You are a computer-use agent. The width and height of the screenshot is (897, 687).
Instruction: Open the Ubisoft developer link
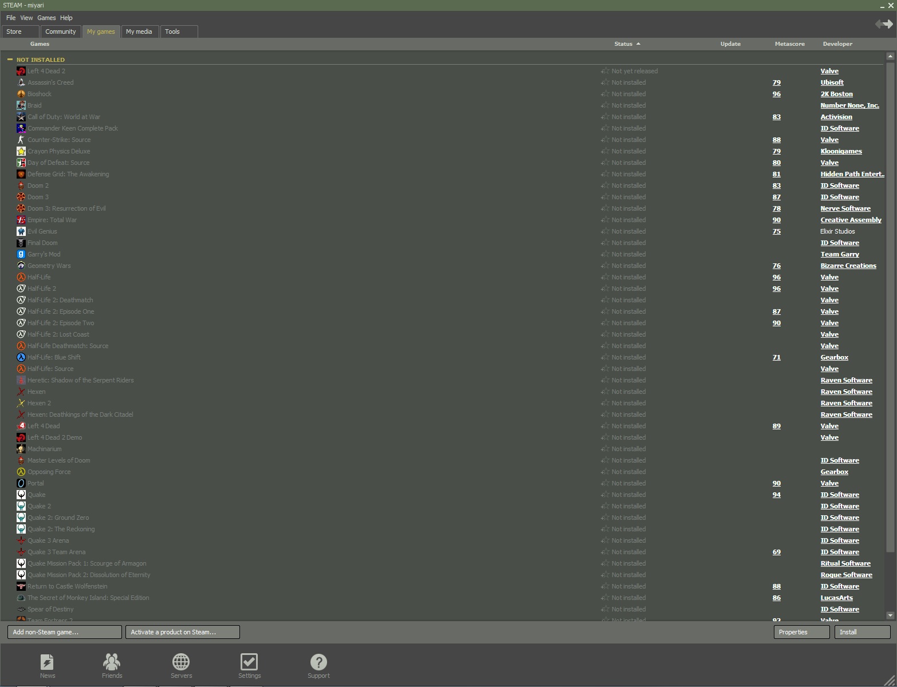click(x=832, y=82)
